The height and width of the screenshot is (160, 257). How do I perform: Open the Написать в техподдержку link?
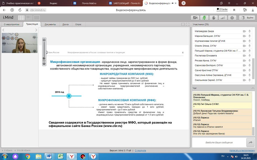242,150
